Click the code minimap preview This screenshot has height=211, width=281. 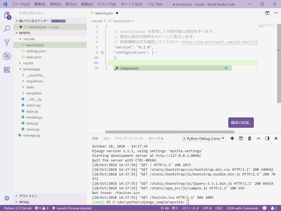click(267, 26)
